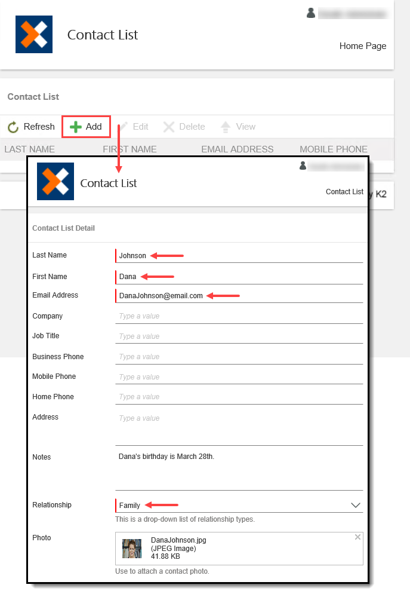Click the green plus Add button
This screenshot has height=603, width=410.
pos(86,127)
